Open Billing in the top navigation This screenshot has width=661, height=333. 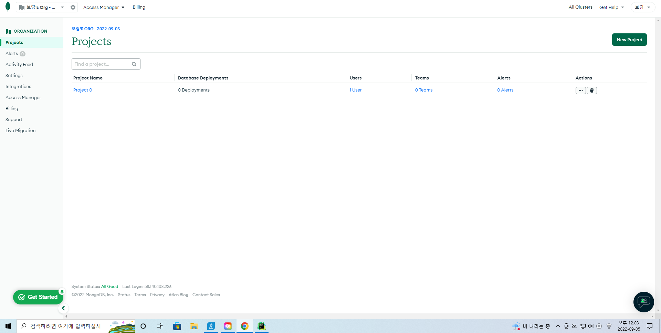(x=139, y=7)
